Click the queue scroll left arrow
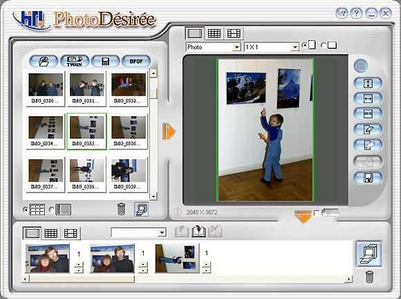Viewport: 401px width, 299px height. [x=26, y=279]
